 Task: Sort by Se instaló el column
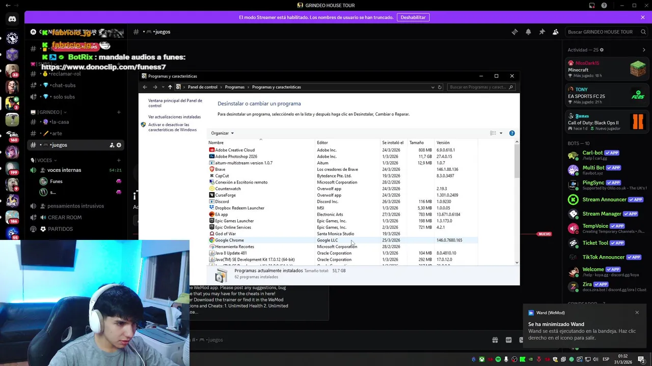pyautogui.click(x=393, y=143)
